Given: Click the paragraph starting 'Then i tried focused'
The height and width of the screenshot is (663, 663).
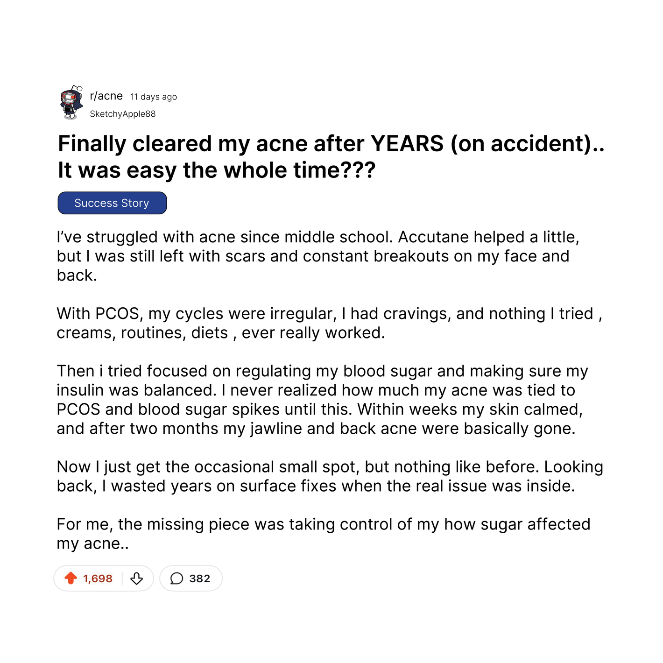Looking at the screenshot, I should 322,400.
